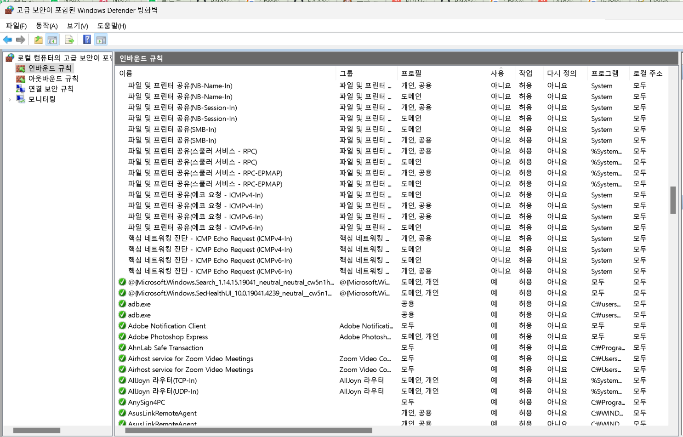683x437 pixels.
Task: Select the @{Microsoft.Windows.SecHealthUI_10.0.19041.4239 rule name
Action: click(x=230, y=293)
